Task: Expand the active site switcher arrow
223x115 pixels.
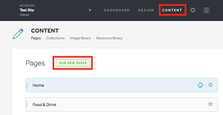Action: coord(90,10)
